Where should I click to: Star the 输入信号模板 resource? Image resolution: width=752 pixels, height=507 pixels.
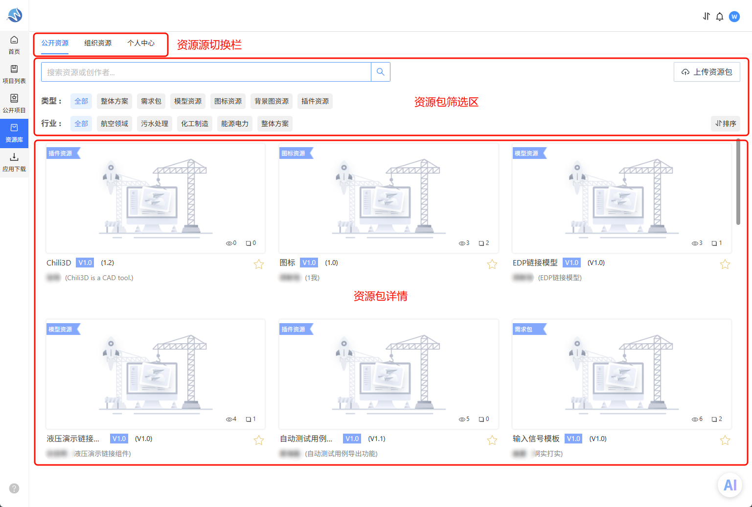pos(725,441)
